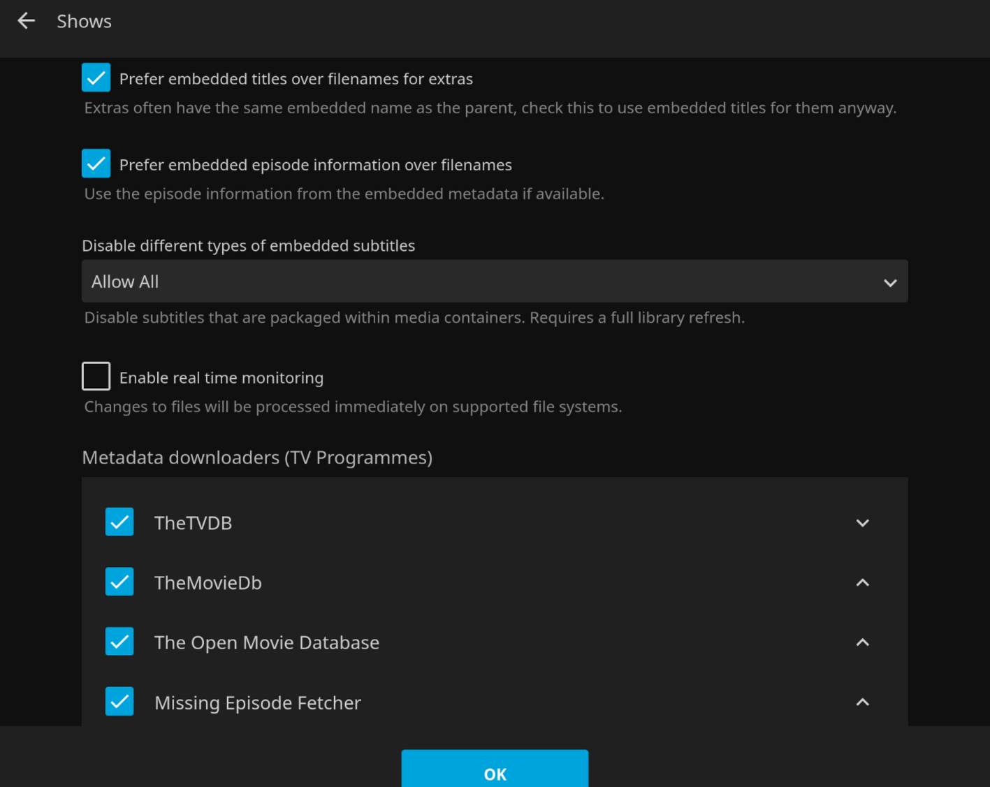Go back using the arrow icon

pos(27,21)
